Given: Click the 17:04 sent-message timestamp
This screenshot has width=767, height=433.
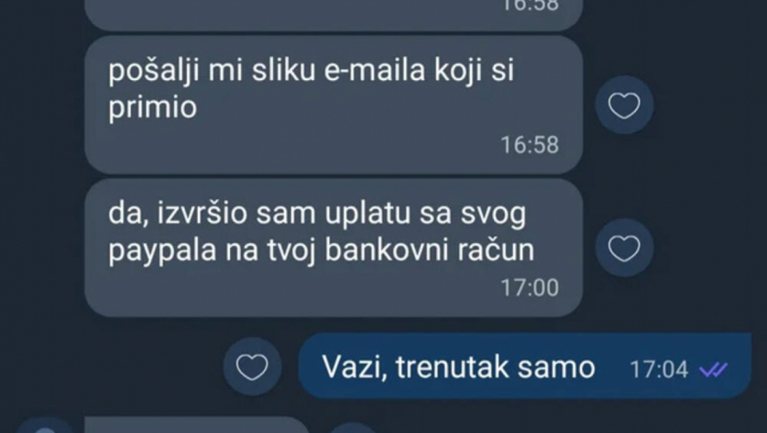Looking at the screenshot, I should (659, 369).
